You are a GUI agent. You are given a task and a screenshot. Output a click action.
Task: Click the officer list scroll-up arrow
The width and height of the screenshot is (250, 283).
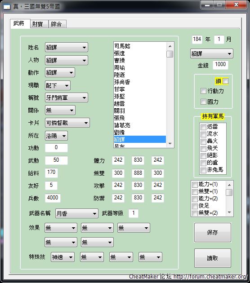click(170, 46)
